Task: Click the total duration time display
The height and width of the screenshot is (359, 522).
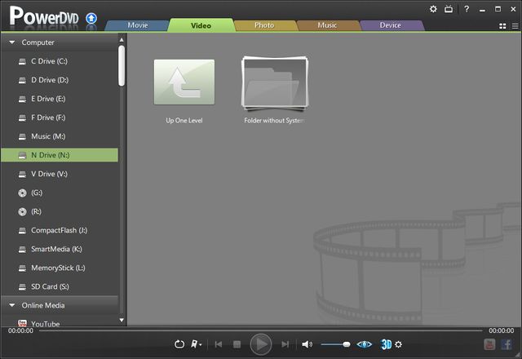Action: (502, 330)
